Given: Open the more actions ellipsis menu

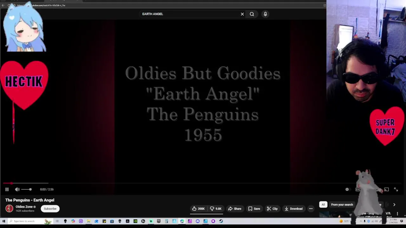Looking at the screenshot, I should (311, 209).
